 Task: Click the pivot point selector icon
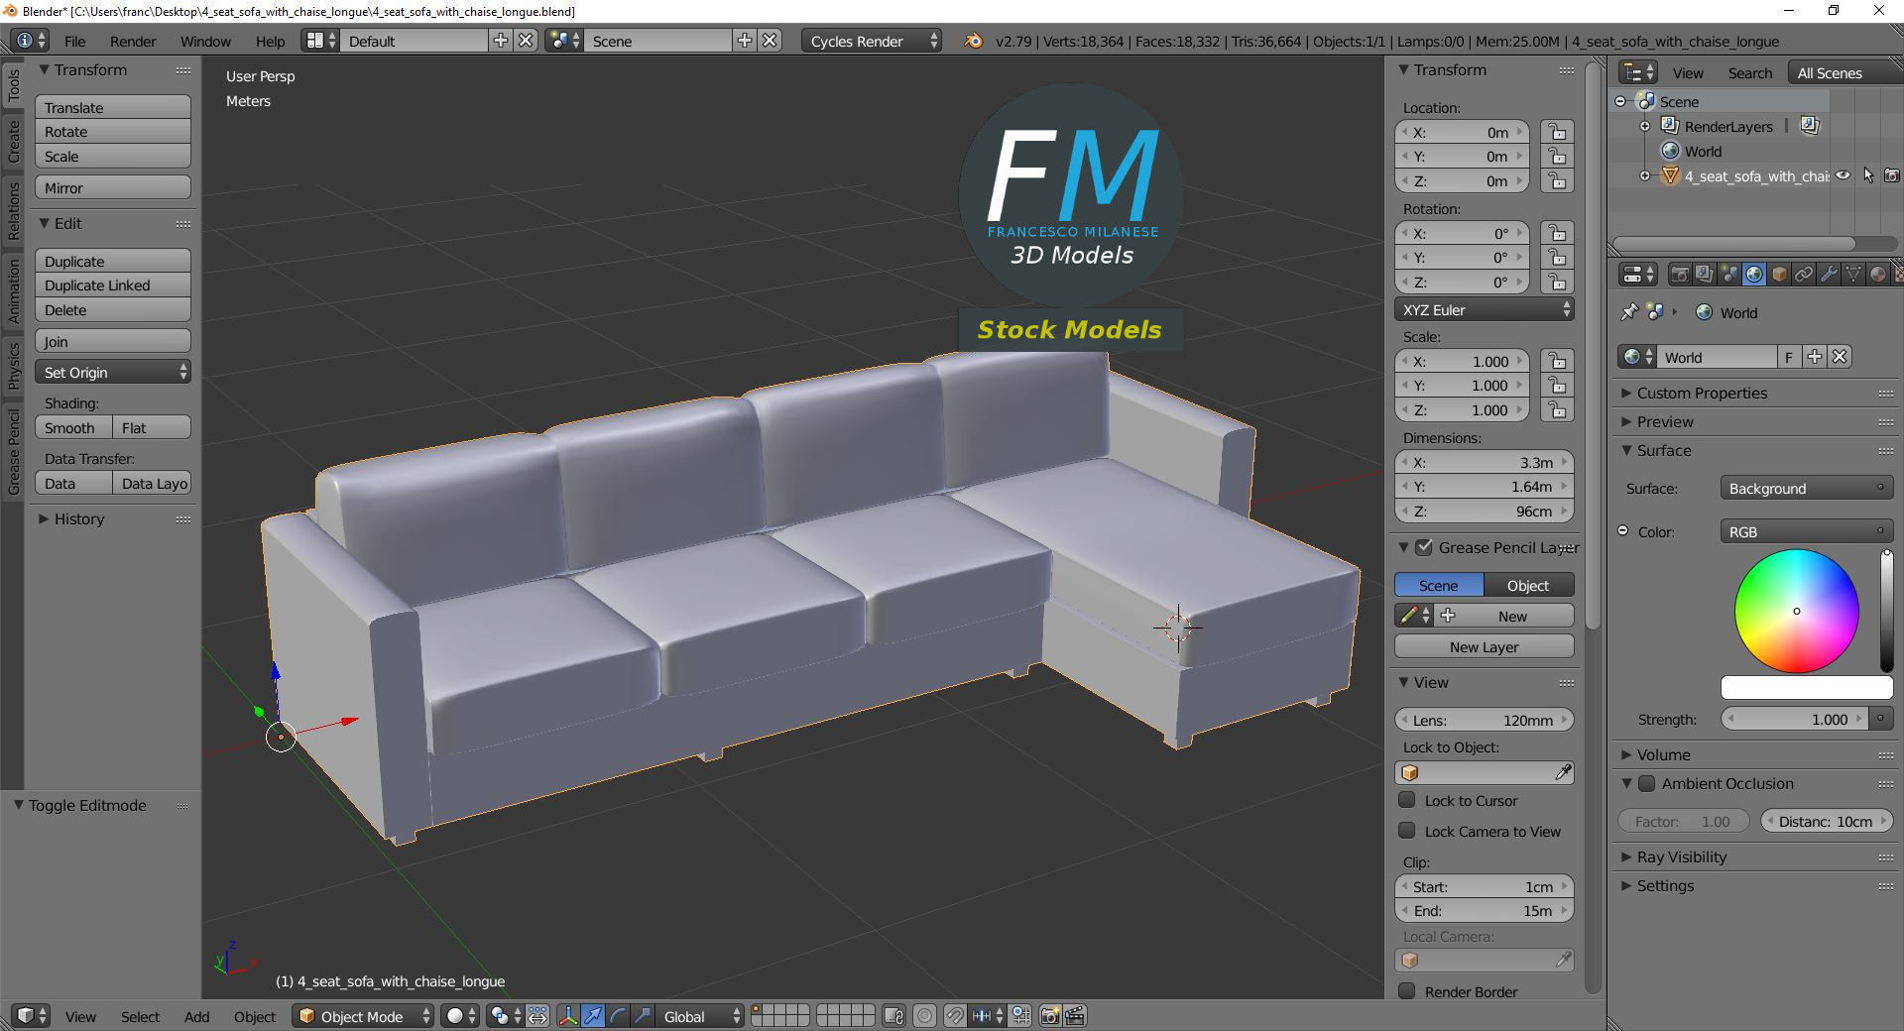507,1016
